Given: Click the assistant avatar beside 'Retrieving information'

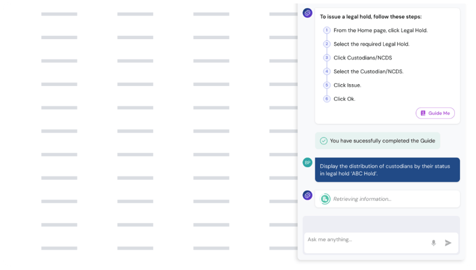Looking at the screenshot, I should (x=307, y=195).
